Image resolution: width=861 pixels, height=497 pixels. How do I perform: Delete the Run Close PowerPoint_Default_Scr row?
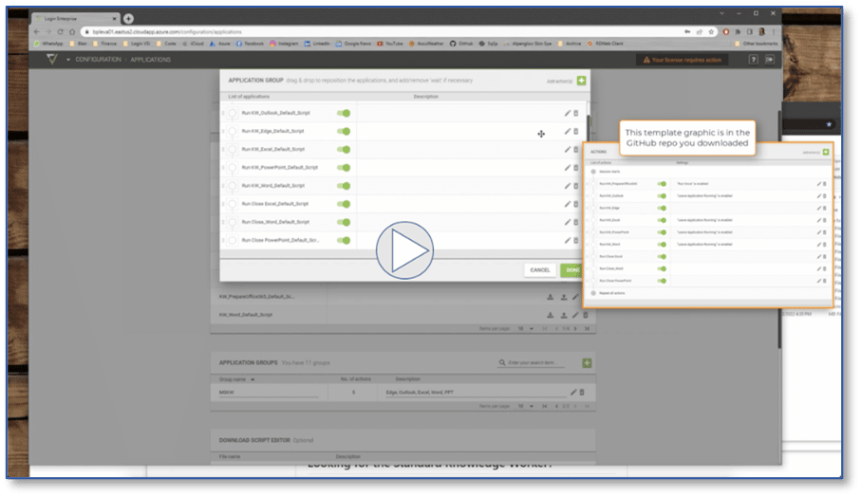tap(576, 240)
